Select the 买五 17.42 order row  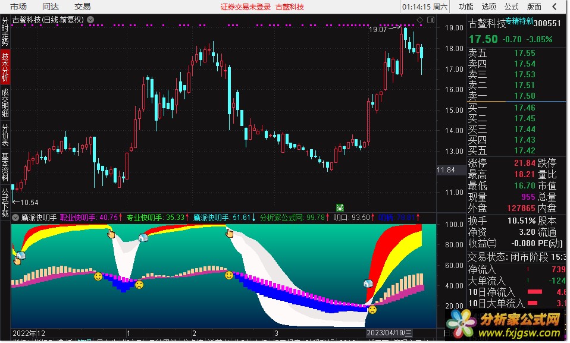517,150
